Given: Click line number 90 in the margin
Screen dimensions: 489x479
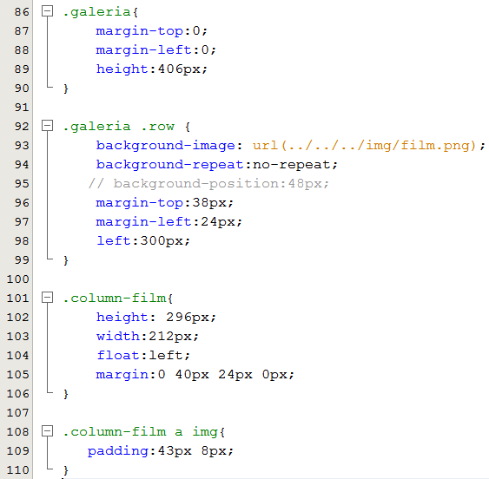Looking at the screenshot, I should point(22,89).
